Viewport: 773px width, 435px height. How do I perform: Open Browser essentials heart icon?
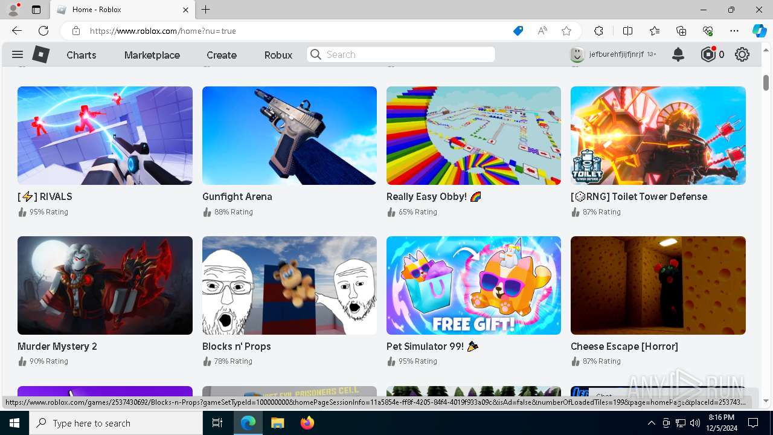(708, 31)
